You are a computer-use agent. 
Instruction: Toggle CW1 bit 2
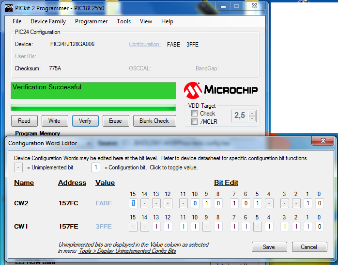[x=296, y=227]
